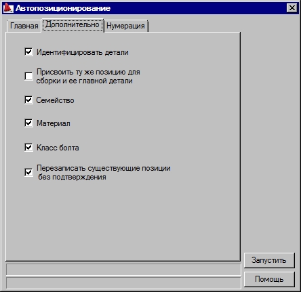Disable the Материал checkbox
The height and width of the screenshot is (292, 301).
click(28, 123)
